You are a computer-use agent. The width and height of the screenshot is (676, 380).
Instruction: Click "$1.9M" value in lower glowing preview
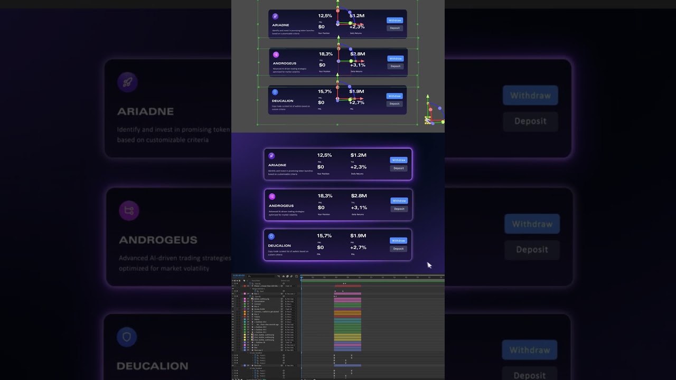tap(358, 235)
